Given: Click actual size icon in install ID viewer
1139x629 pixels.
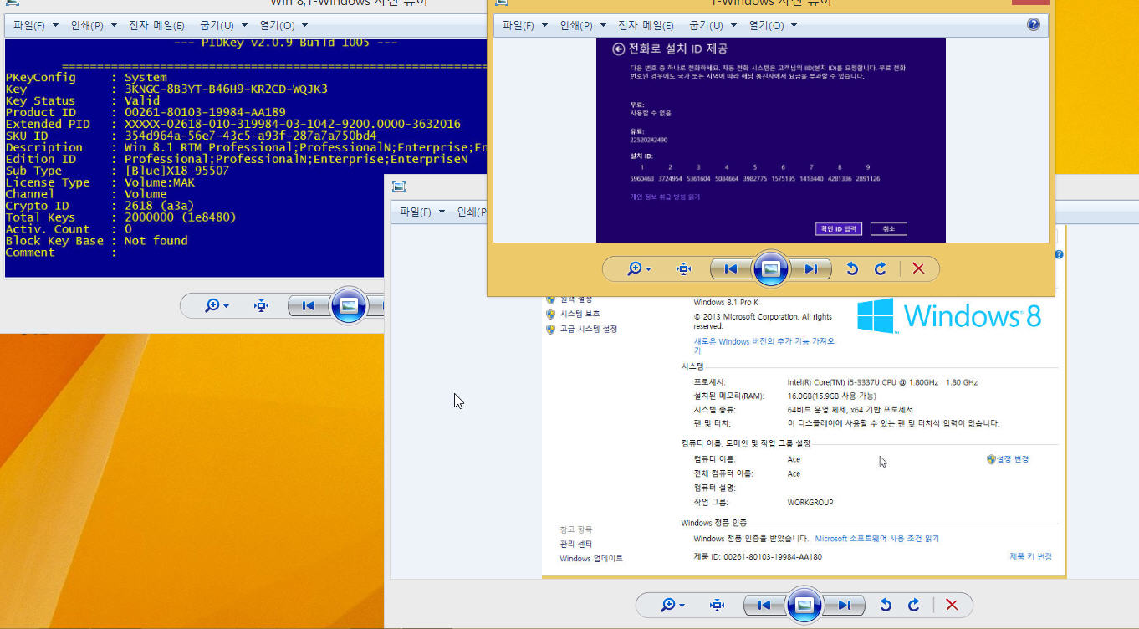Looking at the screenshot, I should click(x=684, y=268).
